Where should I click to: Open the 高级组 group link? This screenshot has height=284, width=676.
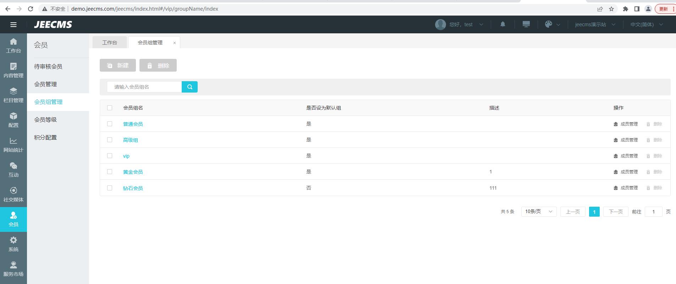click(x=131, y=140)
